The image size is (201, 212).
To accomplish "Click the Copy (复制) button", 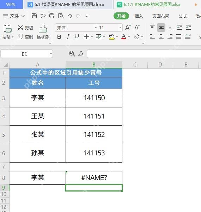I will tap(25, 37).
